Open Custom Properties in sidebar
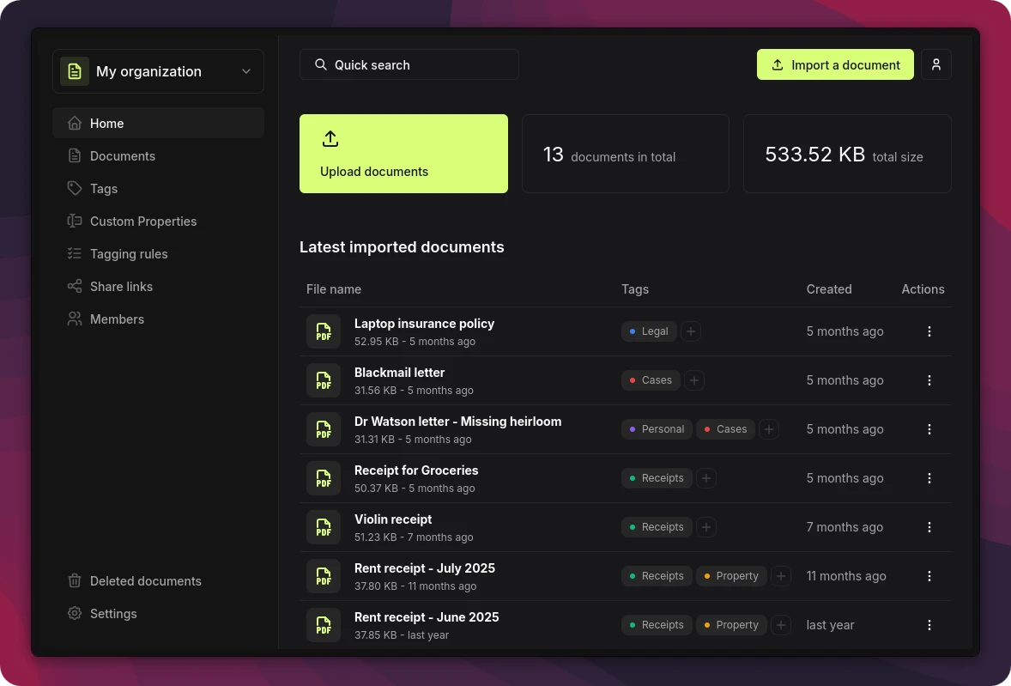Viewport: 1011px width, 686px height. 158,222
